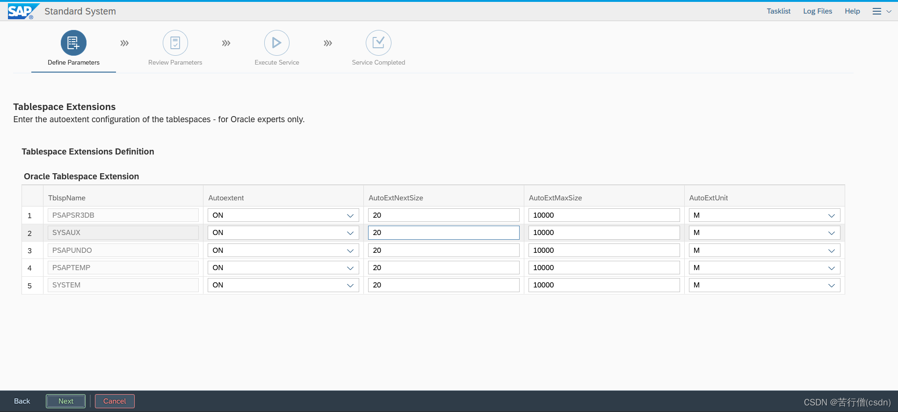Go Back to previous screen
Screen dimensions: 898x412
pyautogui.click(x=22, y=401)
